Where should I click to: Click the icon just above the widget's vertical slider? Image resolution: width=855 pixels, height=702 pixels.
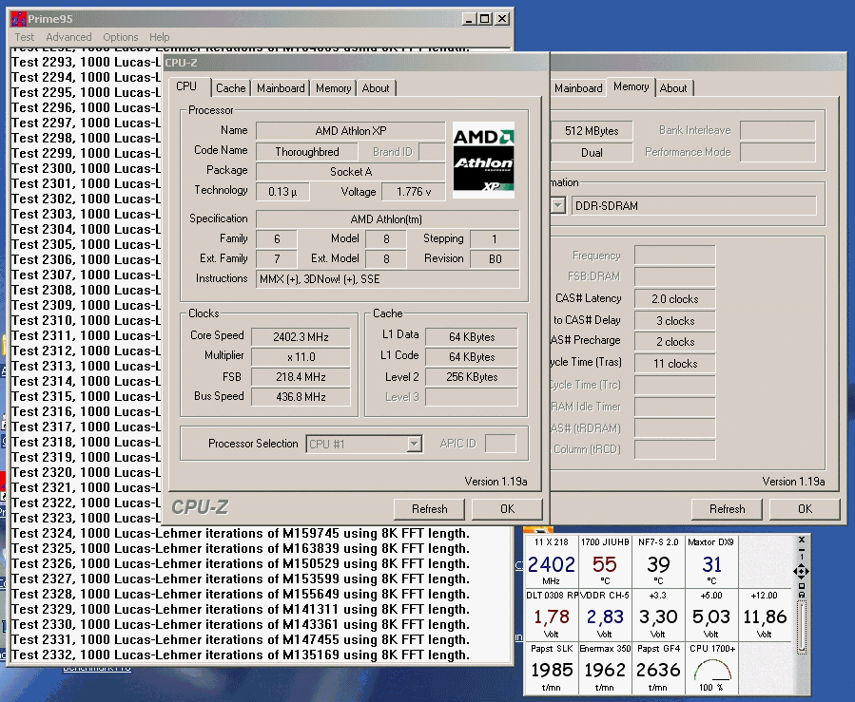802,595
